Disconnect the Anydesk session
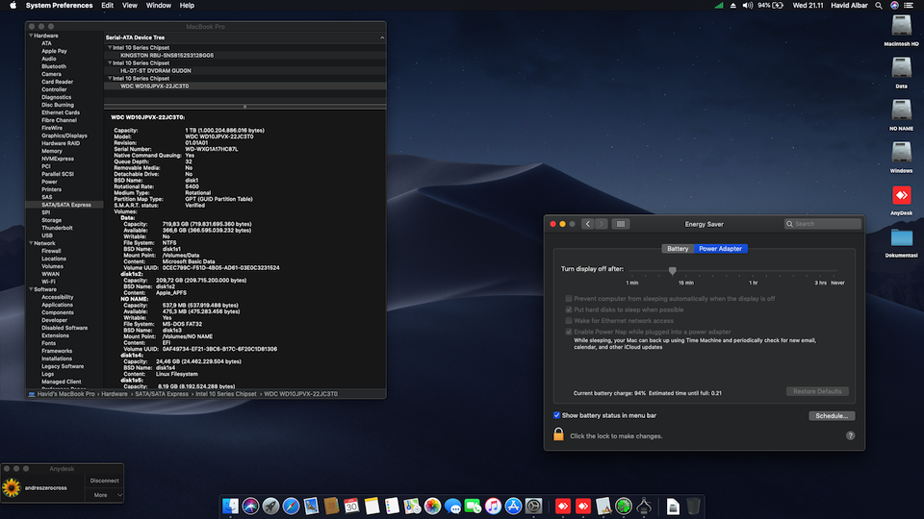924x519 pixels. pyautogui.click(x=104, y=480)
